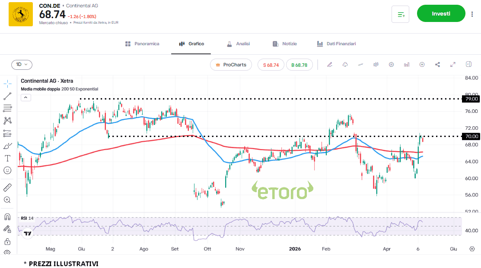The image size is (481, 268).
Task: Open the emoji sticker tool
Action: [8, 170]
